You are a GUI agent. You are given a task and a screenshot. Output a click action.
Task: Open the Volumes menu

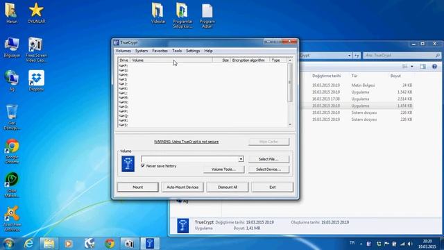(x=123, y=51)
